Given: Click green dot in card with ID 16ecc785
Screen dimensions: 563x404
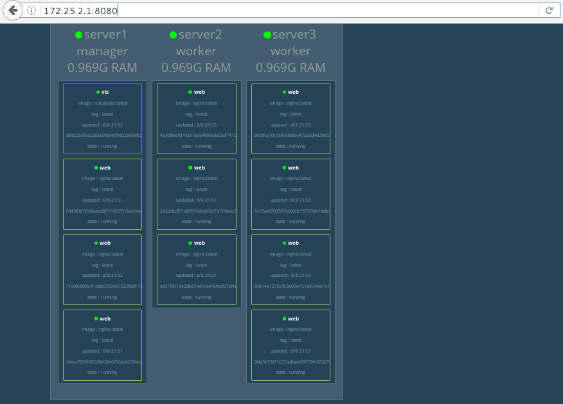Looking at the screenshot, I should pos(96,319).
